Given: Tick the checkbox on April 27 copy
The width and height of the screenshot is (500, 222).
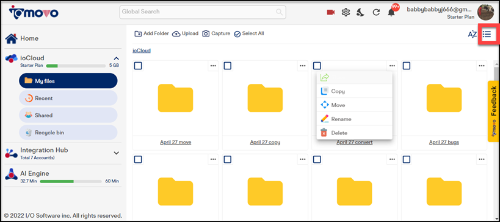Looking at the screenshot, I should click(x=227, y=66).
